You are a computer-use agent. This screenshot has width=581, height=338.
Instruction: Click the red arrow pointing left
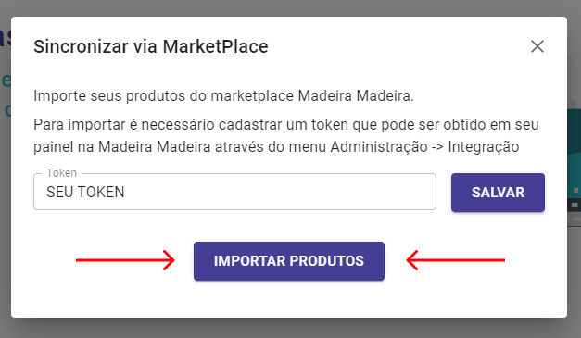tap(456, 260)
